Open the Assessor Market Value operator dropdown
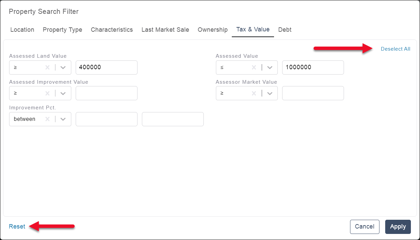Screen dimensions: 420x240 tap(270, 93)
